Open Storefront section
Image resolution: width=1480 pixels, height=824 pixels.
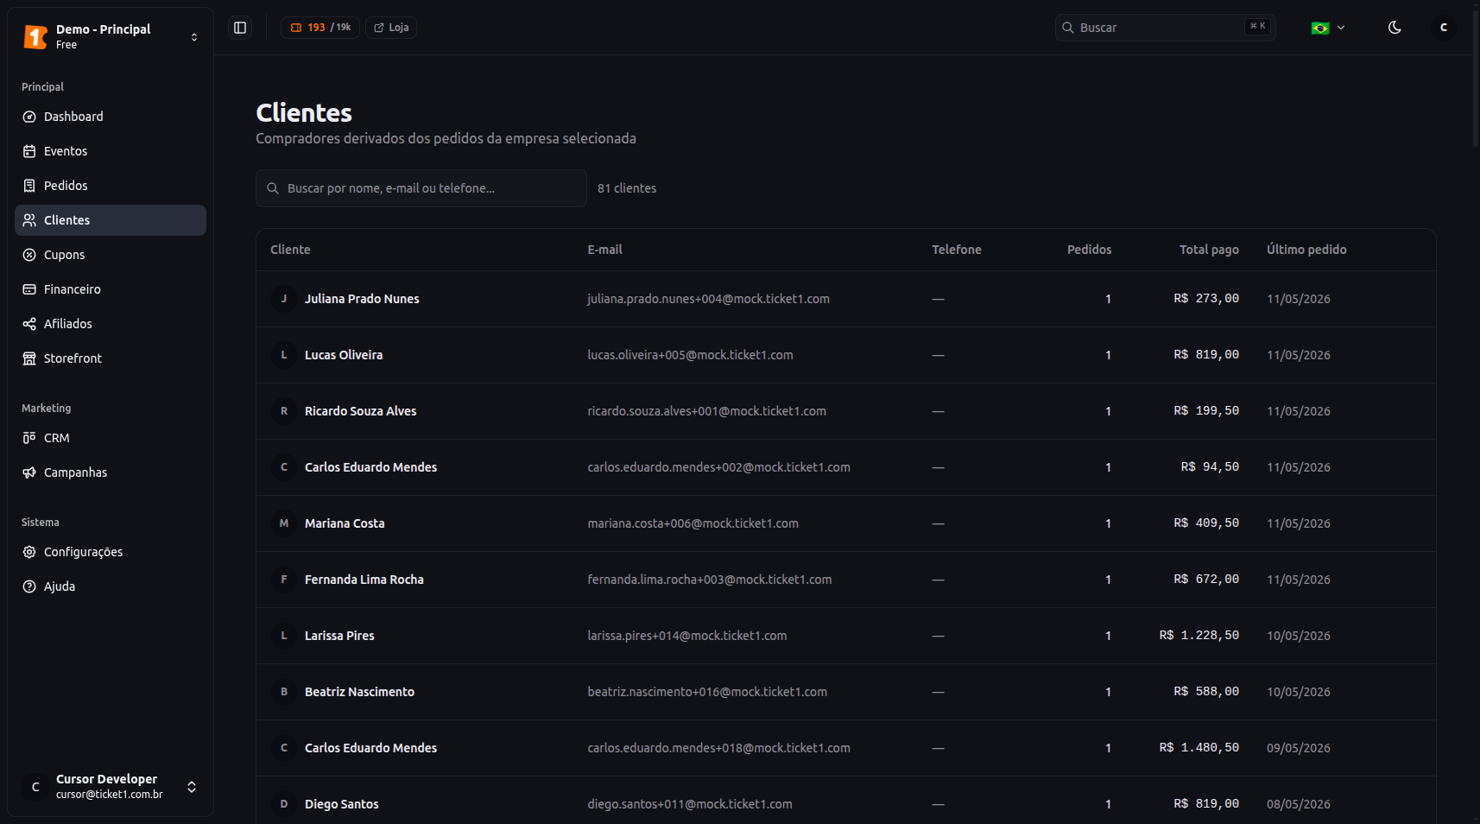pos(111,358)
